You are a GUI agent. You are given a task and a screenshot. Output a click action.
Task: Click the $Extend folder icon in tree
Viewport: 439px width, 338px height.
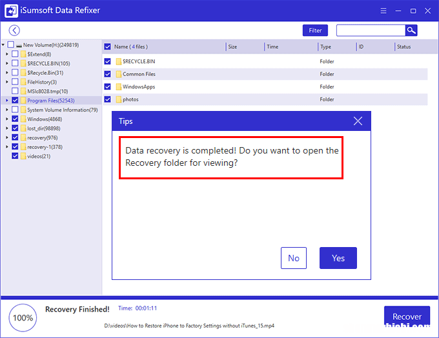[x=23, y=54]
